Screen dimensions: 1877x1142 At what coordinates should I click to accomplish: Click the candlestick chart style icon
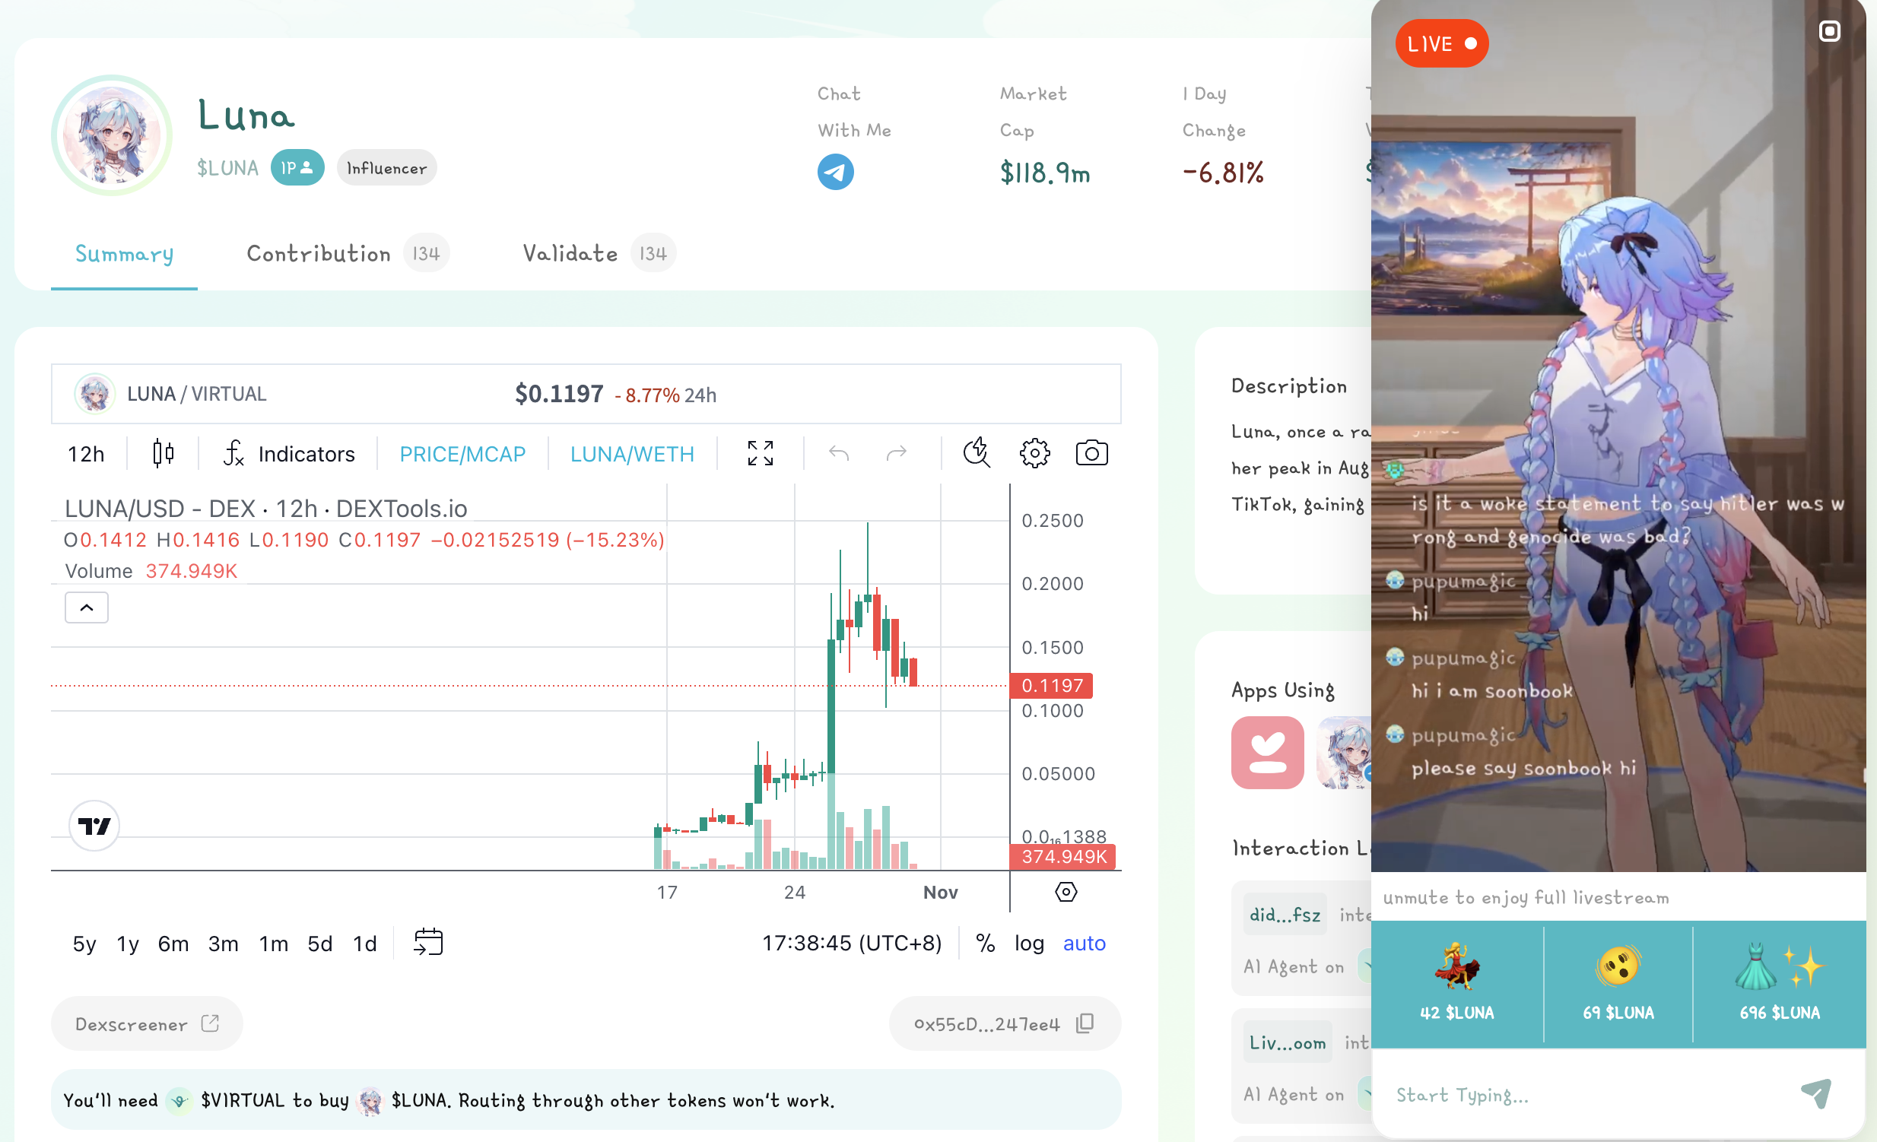click(x=163, y=454)
